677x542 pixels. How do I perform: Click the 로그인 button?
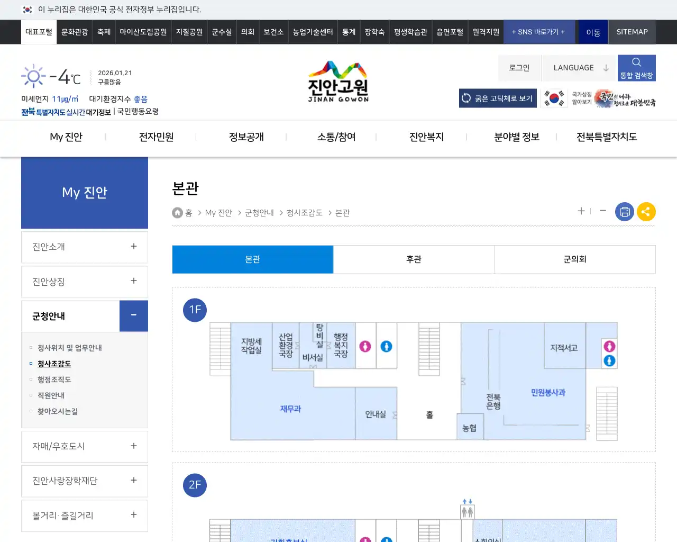click(519, 67)
